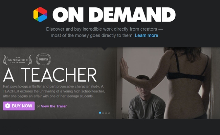
Task: Click the Sundance Film Festival laurel badge
Action: coord(18,60)
